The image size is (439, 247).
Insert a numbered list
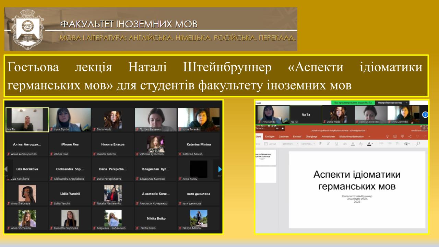pos(390,144)
